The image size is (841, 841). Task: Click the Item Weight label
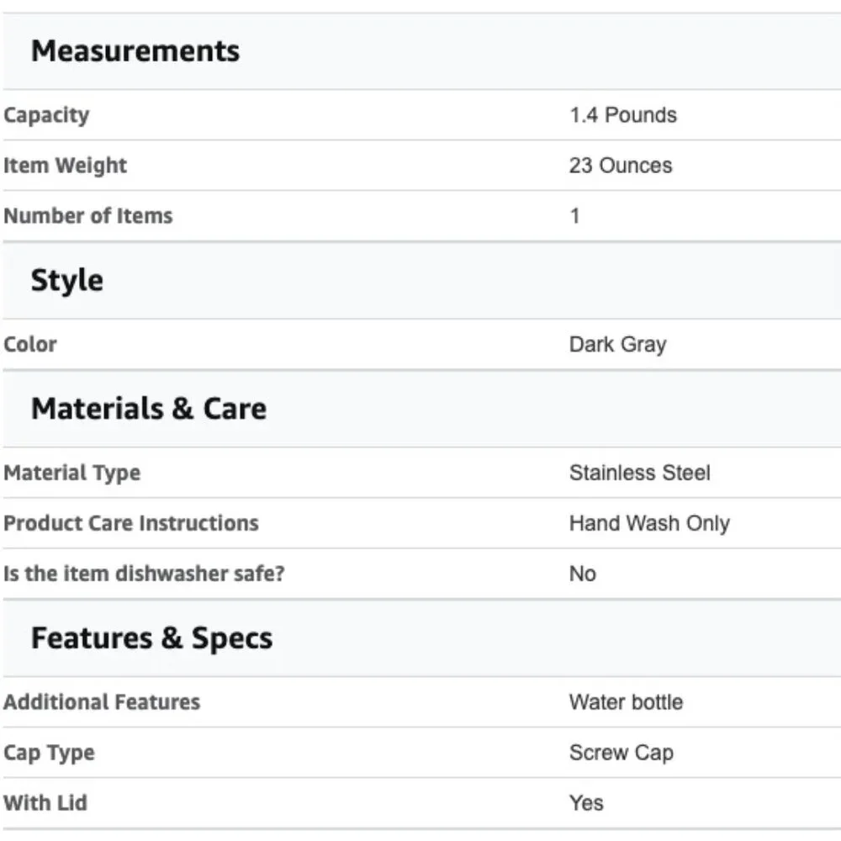pyautogui.click(x=66, y=166)
